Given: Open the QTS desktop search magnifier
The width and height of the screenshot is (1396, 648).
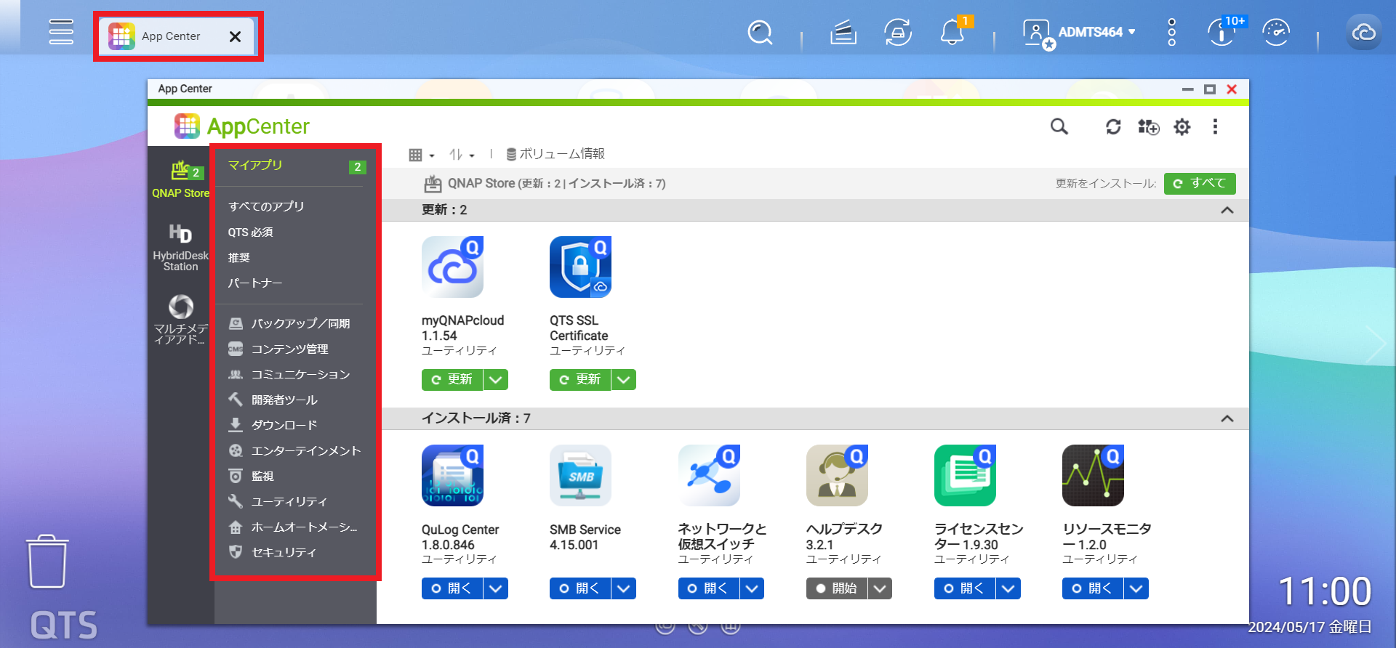Looking at the screenshot, I should point(761,33).
